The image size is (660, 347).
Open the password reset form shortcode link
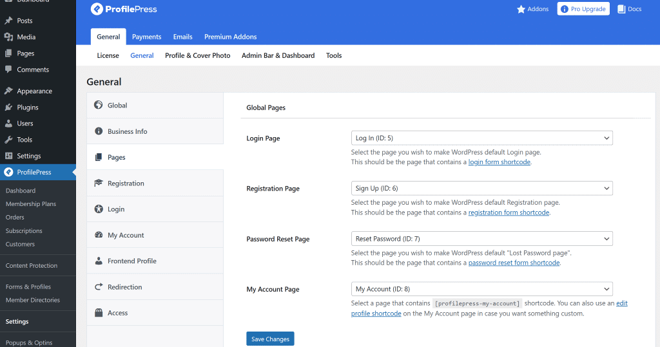pyautogui.click(x=514, y=263)
